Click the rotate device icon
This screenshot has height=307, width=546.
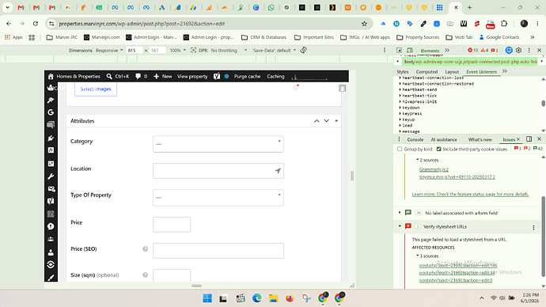coord(303,50)
